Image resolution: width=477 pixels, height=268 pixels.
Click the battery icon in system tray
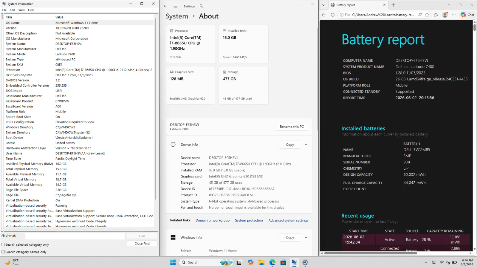click(x=454, y=262)
